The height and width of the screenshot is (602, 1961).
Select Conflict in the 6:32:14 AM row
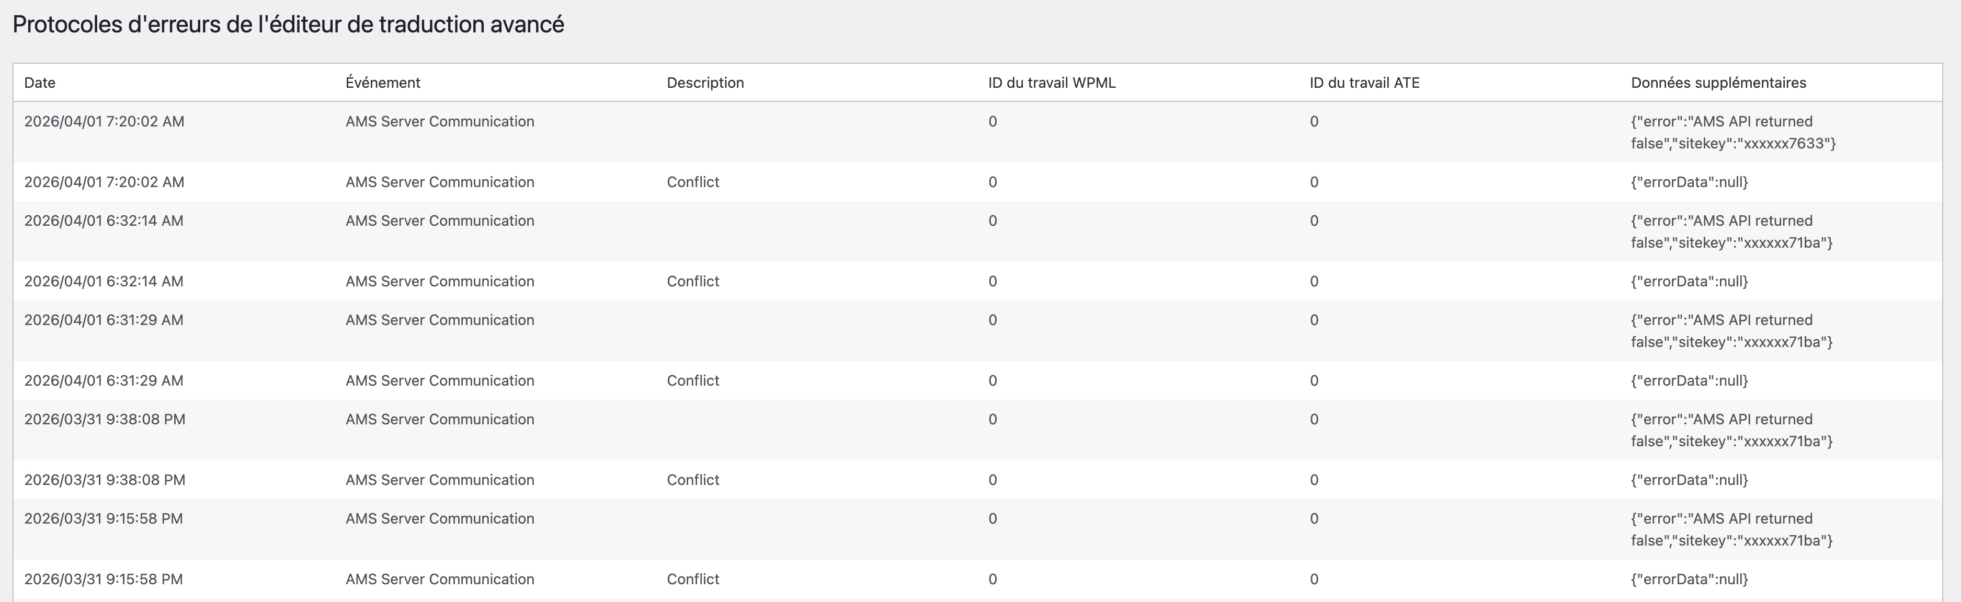click(x=693, y=282)
